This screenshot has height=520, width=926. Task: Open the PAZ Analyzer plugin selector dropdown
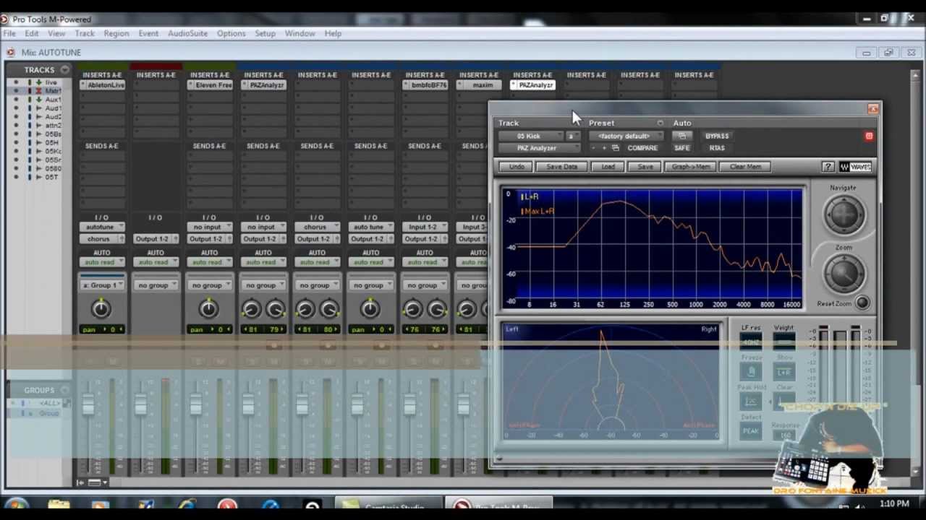pyautogui.click(x=540, y=148)
